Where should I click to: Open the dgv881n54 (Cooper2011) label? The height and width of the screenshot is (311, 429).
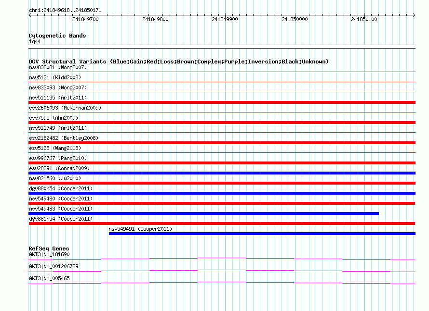[61, 219]
